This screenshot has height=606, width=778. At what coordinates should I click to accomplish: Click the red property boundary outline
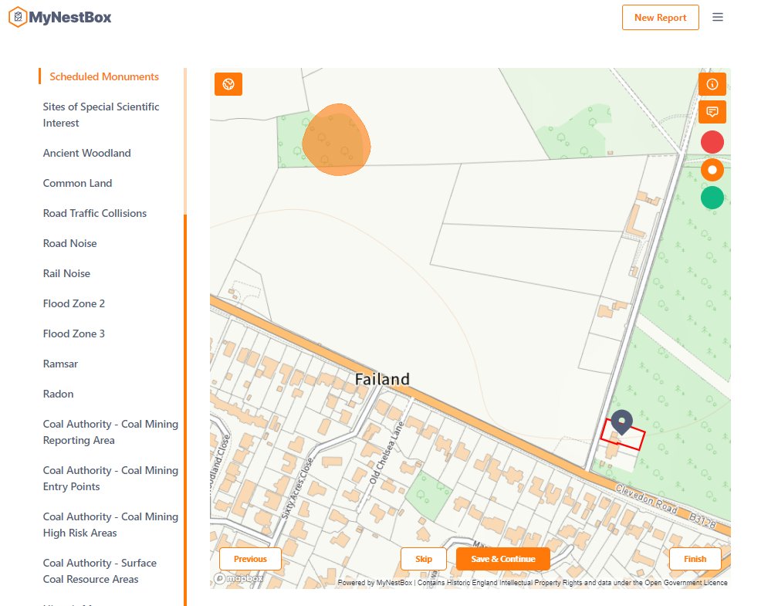click(622, 435)
